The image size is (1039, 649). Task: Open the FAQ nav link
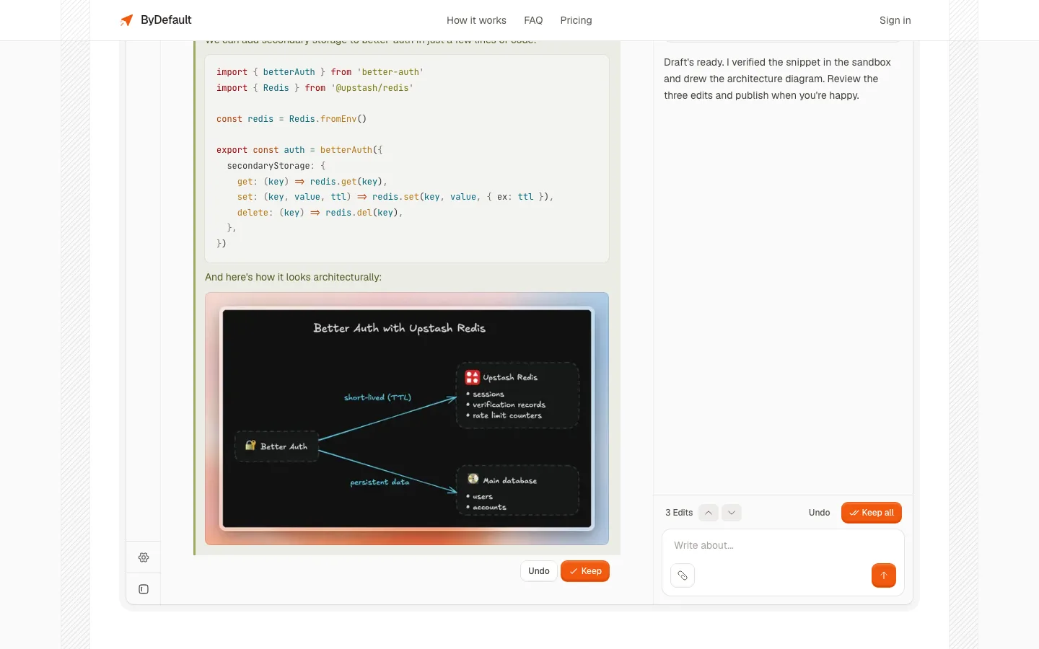533,20
